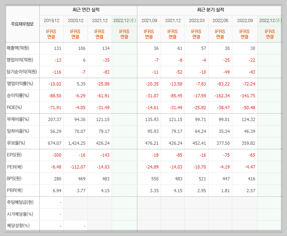This screenshot has height=236, width=287.
Task: Click the 2022.03 column header
Action: point(197,20)
